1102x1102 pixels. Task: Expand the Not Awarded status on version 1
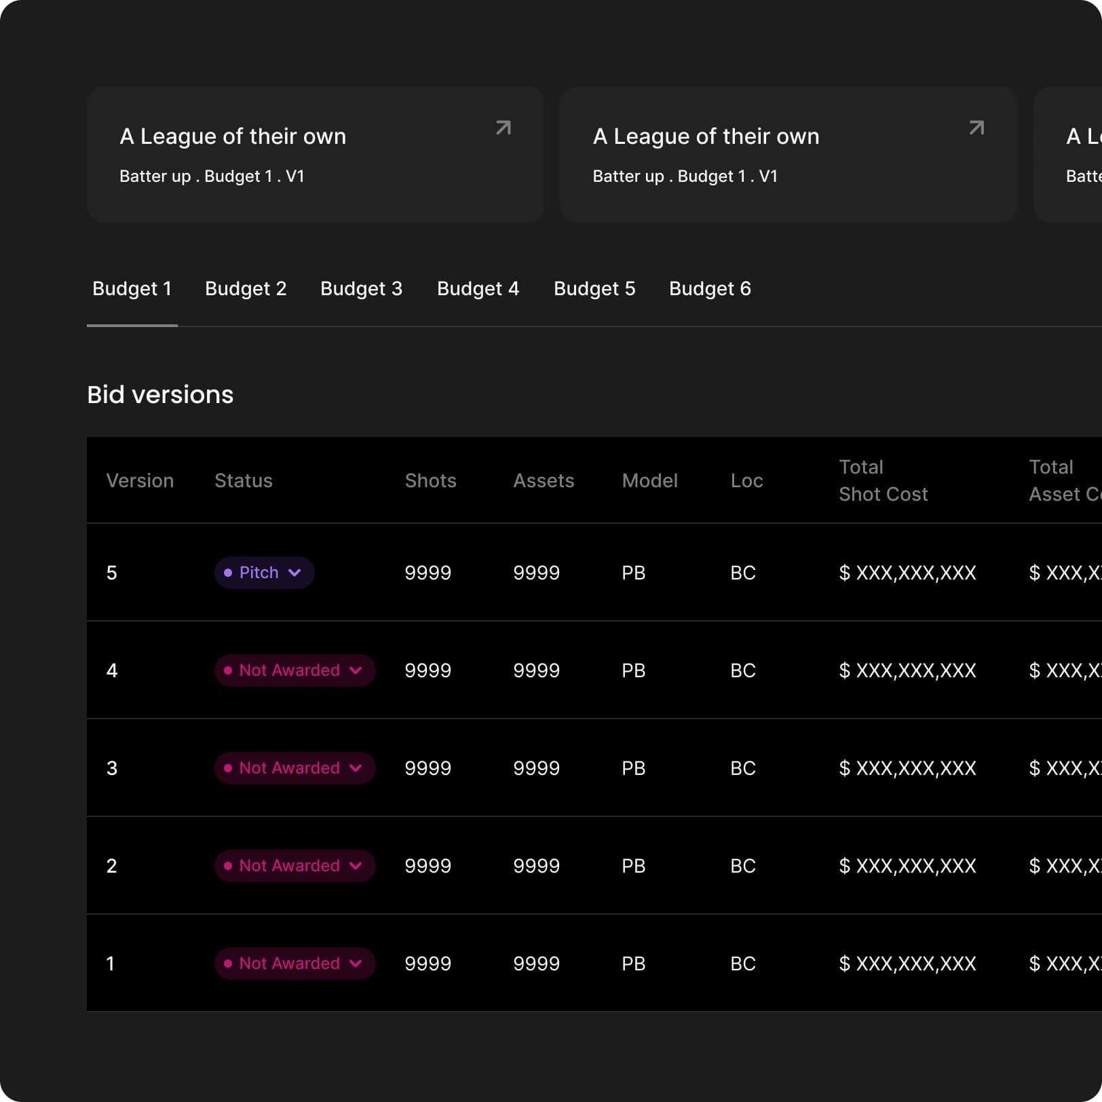356,964
